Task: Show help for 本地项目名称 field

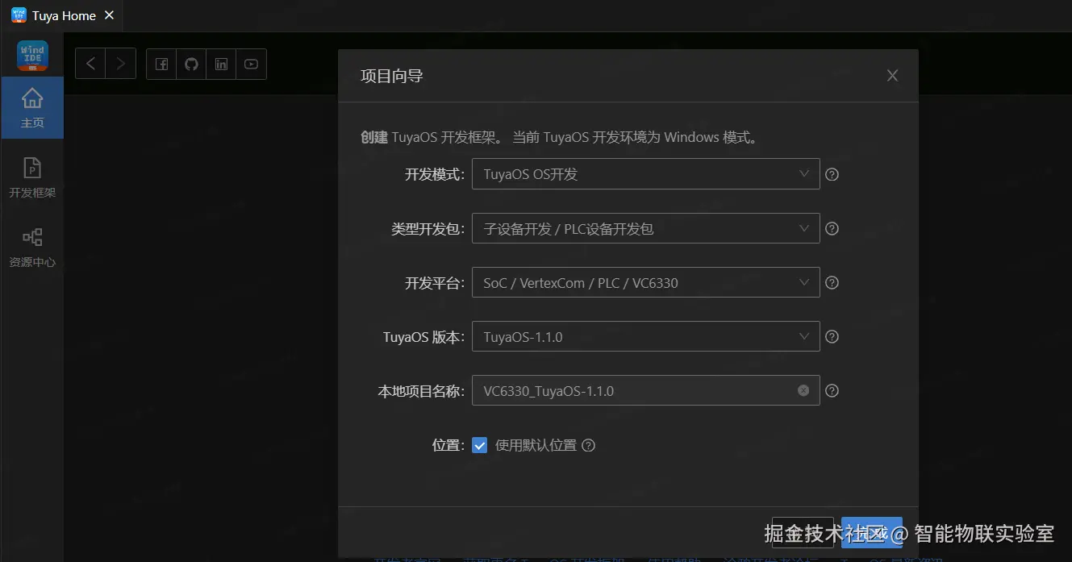Action: [x=832, y=390]
